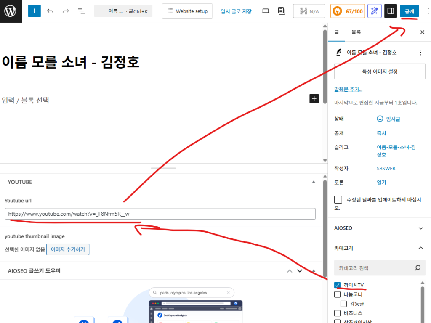This screenshot has height=323, width=431.
Task: Toggle the settings sidebar panel icon
Action: coord(391,11)
